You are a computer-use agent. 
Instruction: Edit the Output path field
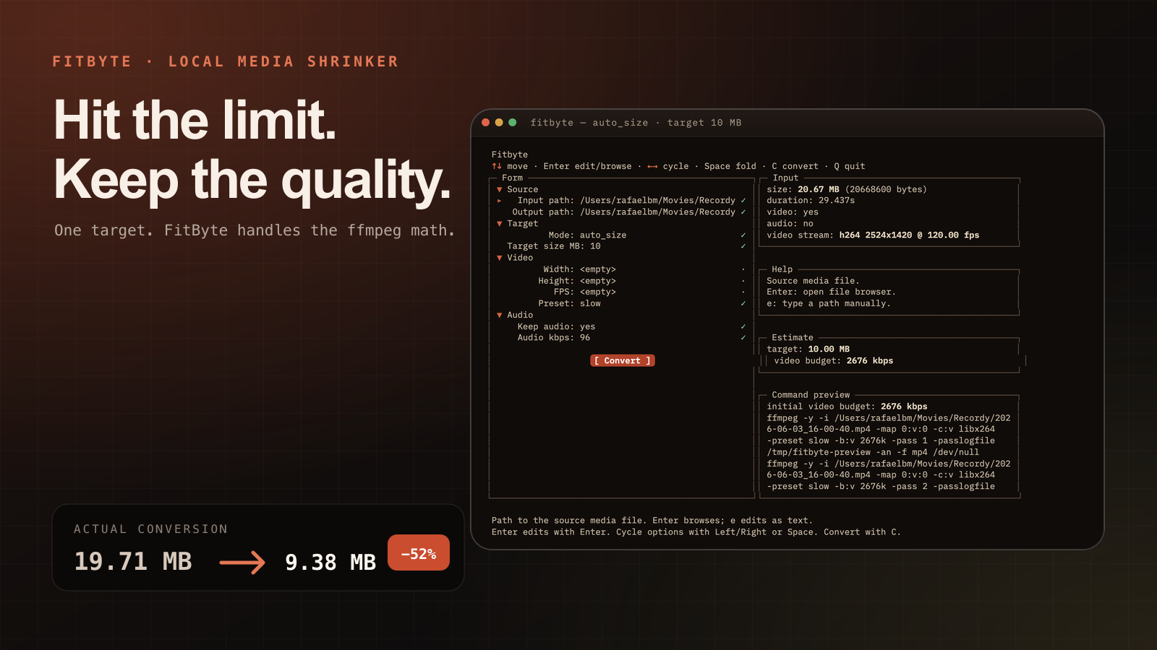657,212
